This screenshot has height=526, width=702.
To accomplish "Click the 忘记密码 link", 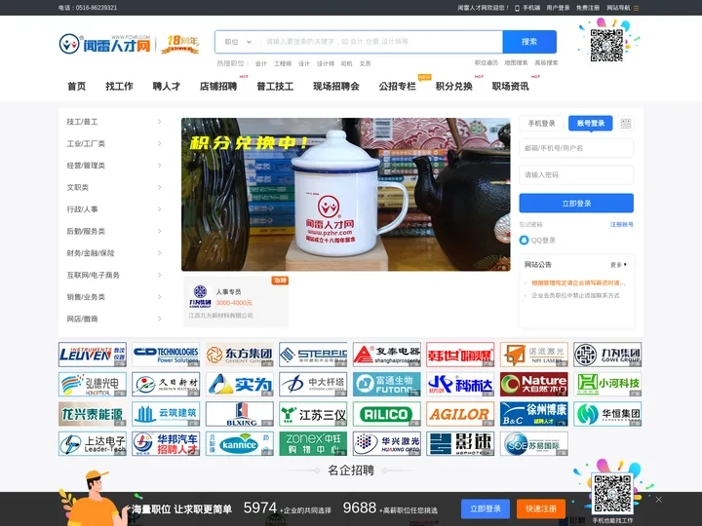I will pyautogui.click(x=531, y=225).
